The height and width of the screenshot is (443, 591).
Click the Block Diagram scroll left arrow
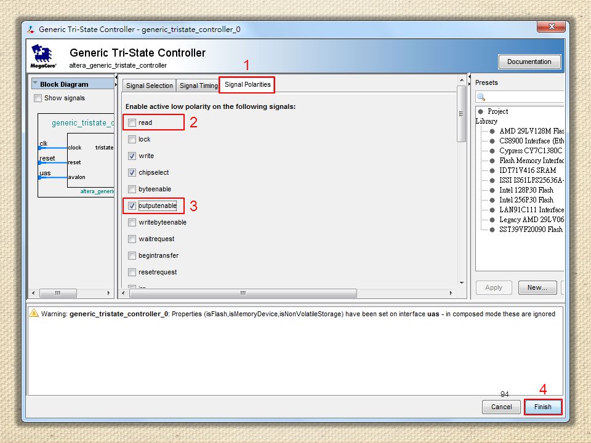click(x=33, y=293)
